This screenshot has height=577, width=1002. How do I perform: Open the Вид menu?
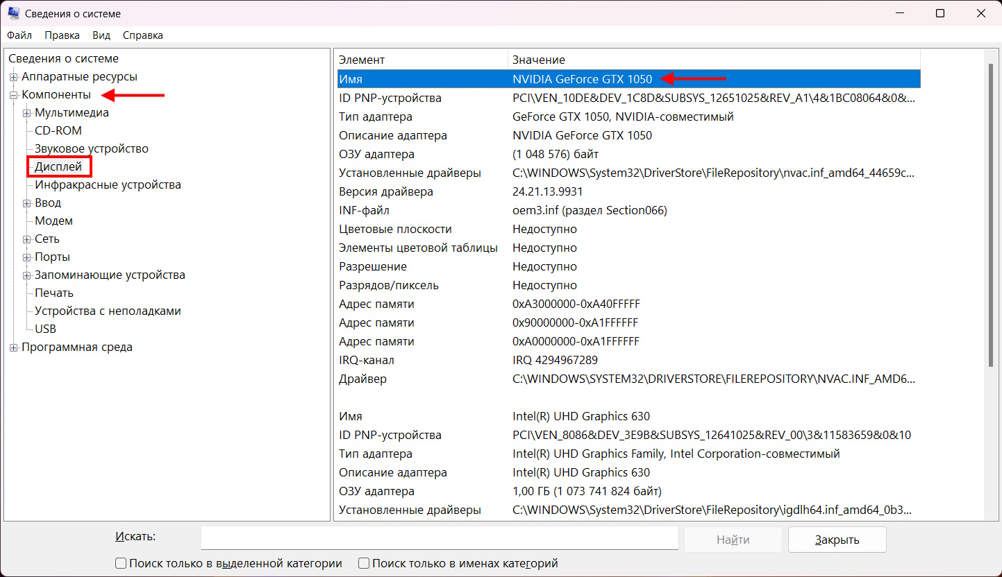(101, 35)
